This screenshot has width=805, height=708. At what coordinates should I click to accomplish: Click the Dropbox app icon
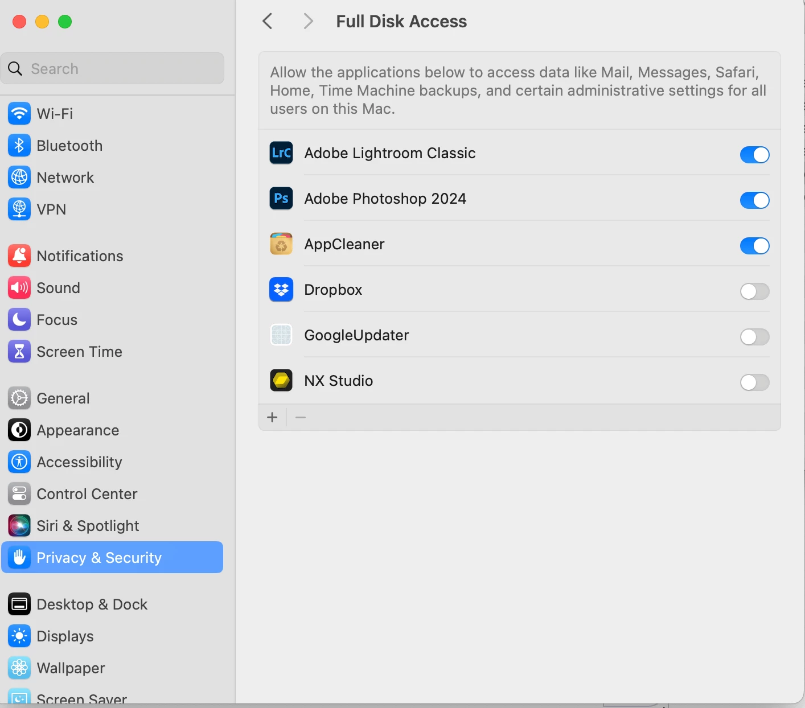pyautogui.click(x=281, y=289)
